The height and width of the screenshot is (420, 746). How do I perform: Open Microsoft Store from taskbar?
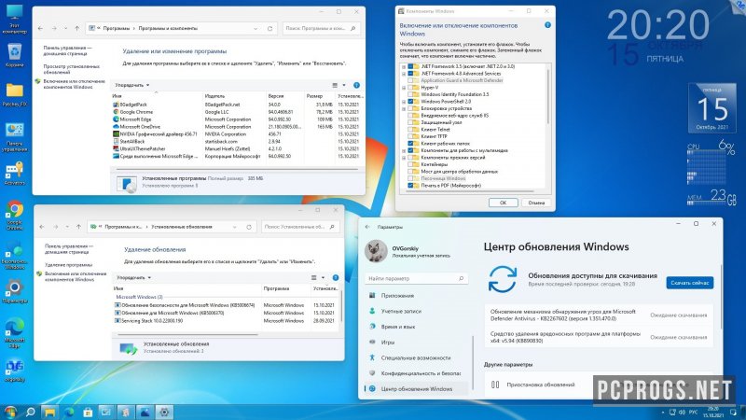(x=88, y=412)
